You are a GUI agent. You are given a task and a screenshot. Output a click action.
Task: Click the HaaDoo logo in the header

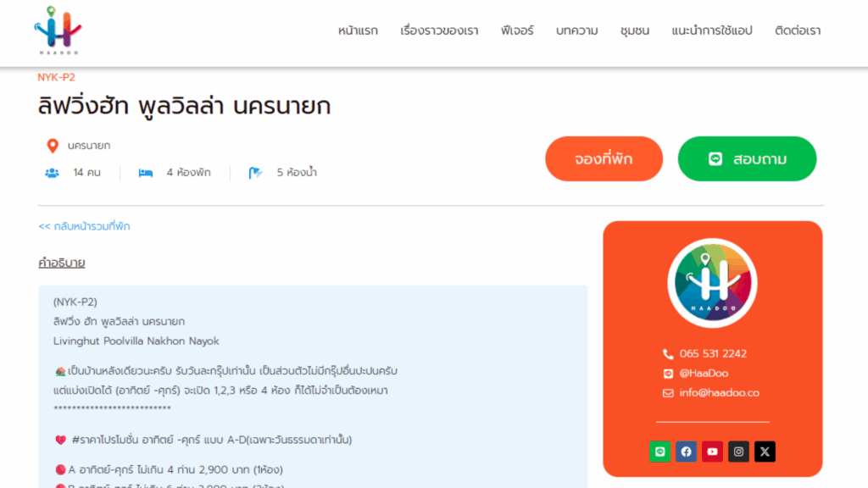coord(58,30)
